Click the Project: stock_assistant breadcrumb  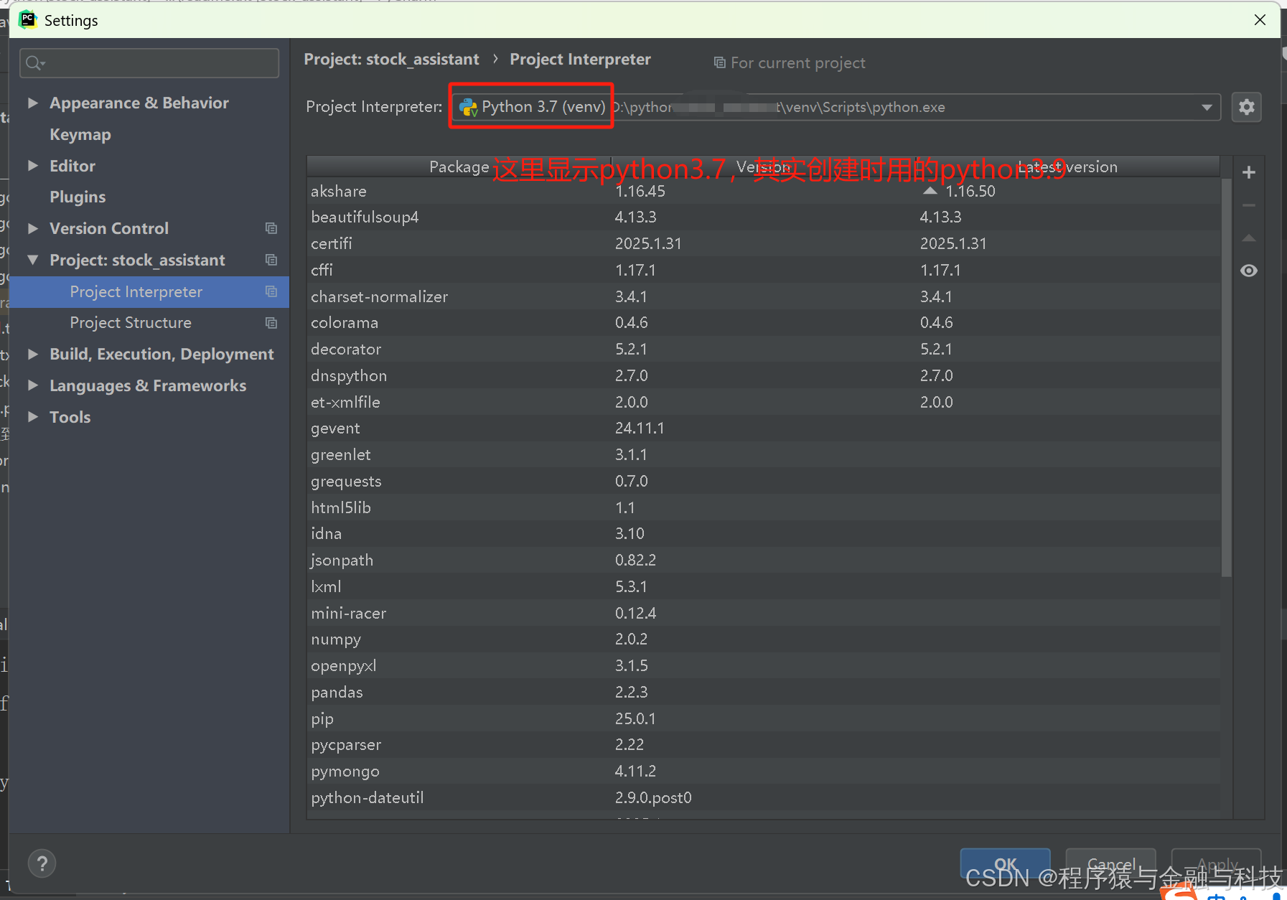point(391,59)
